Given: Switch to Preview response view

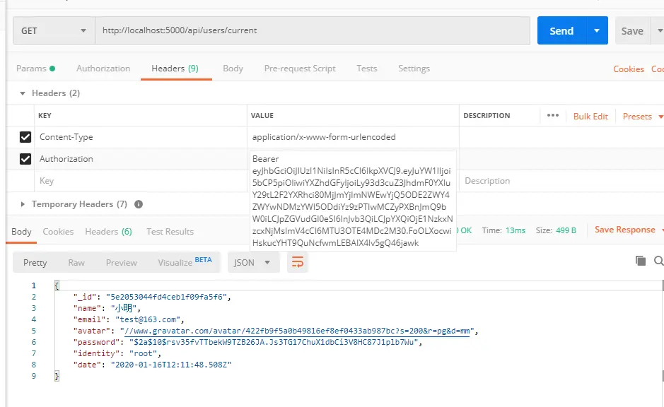Looking at the screenshot, I should 121,263.
